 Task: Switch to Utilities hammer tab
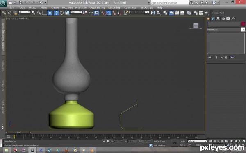233,19
